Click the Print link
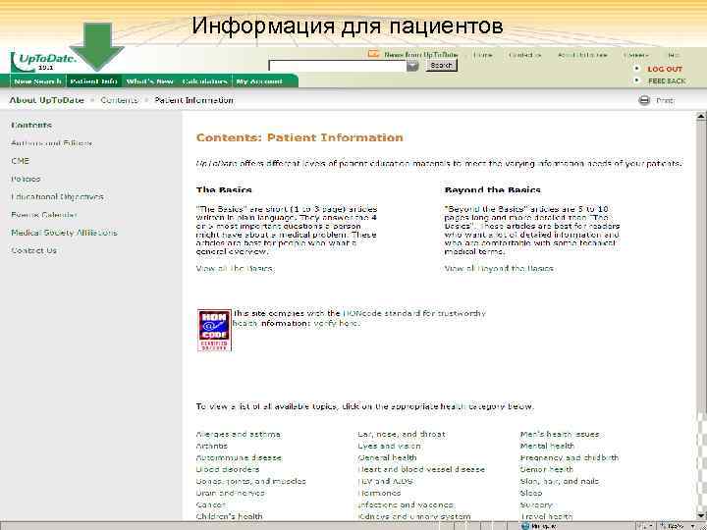Viewport: 707px width, 530px height. pyautogui.click(x=665, y=100)
